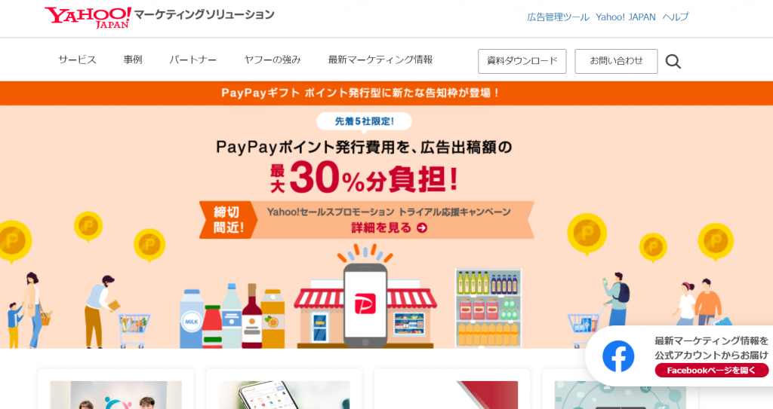
Task: Click the arrow icon beside 詳細を見る
Action: pyautogui.click(x=422, y=228)
